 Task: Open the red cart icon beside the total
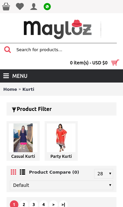(115, 63)
